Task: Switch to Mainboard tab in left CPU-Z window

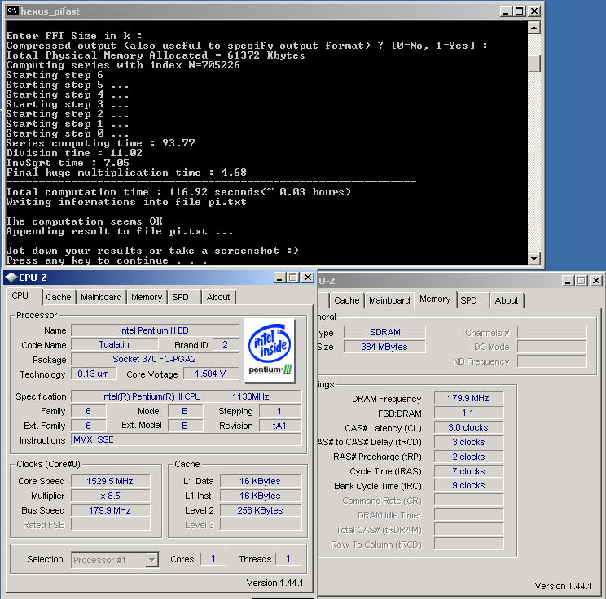Action: (x=101, y=297)
